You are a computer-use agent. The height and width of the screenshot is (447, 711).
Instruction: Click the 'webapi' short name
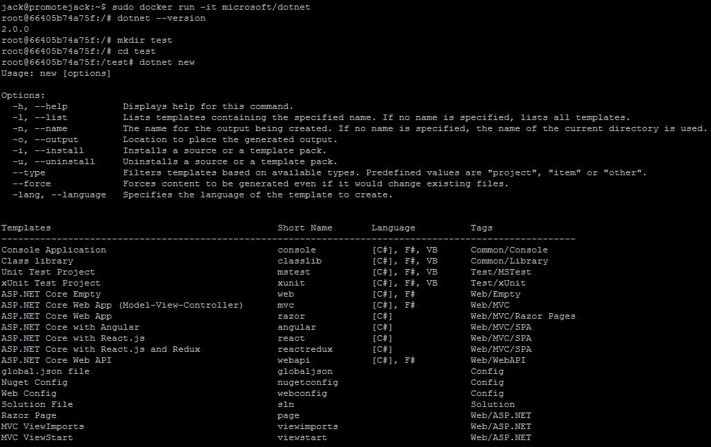[294, 360]
